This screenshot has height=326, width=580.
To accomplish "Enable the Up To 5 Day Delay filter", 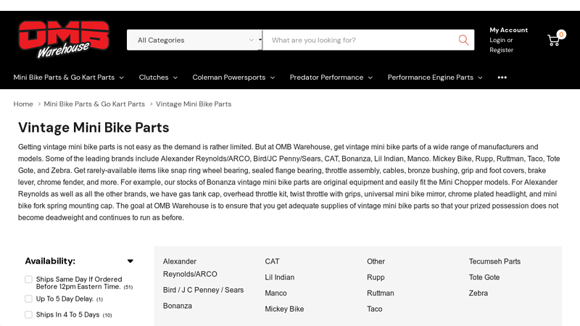I will (28, 298).
